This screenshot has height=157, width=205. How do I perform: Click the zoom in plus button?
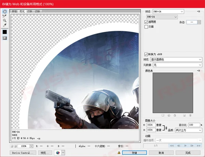click(x=15, y=146)
